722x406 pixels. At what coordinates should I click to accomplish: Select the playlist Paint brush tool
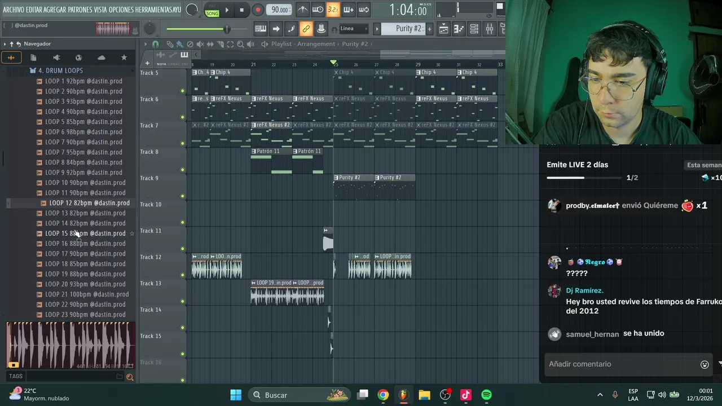tap(179, 44)
